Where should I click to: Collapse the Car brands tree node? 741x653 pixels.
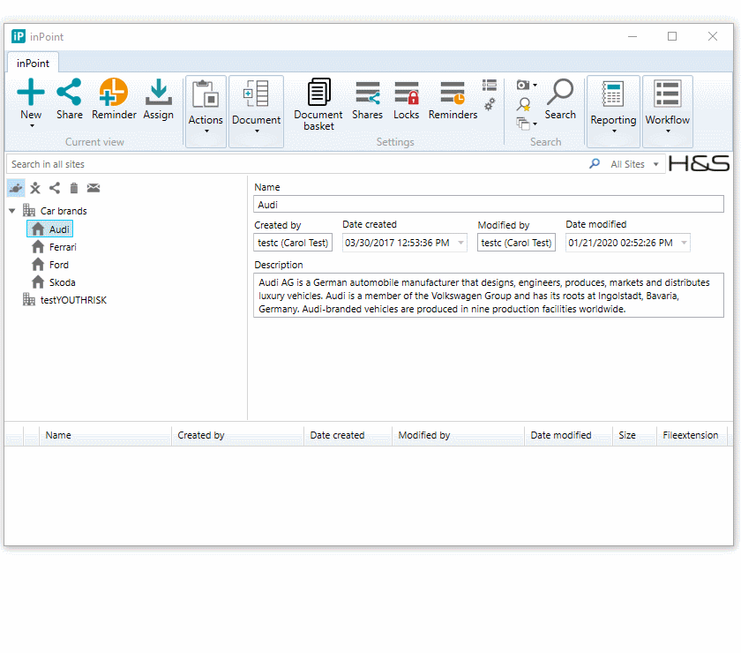pyautogui.click(x=12, y=211)
